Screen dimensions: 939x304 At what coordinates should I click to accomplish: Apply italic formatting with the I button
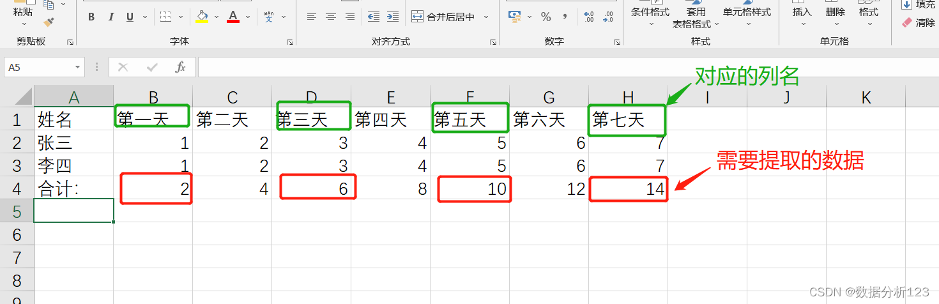(111, 17)
